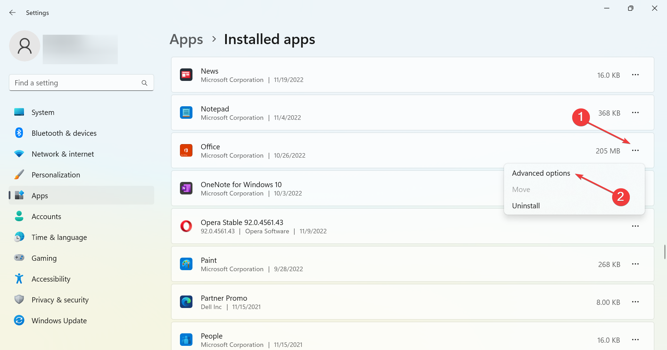Viewport: 667px width, 350px height.
Task: Minimize the Settings window
Action: coord(607,8)
